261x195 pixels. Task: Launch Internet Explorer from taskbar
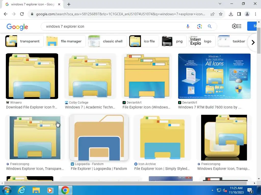[x=21, y=190]
